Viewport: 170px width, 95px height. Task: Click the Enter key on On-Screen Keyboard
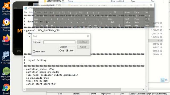pyautogui.click(x=110, y=19)
